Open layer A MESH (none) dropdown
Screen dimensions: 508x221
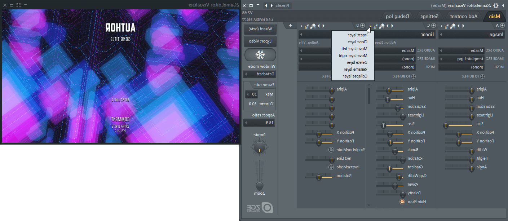pos(461,67)
